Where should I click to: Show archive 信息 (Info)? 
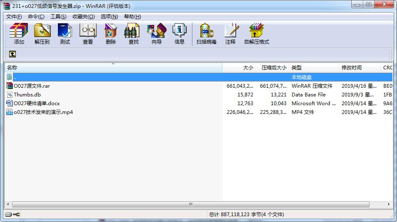click(x=179, y=34)
